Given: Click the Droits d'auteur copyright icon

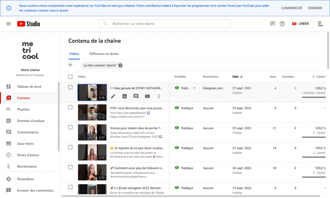Looking at the screenshot, I should 8,155.
